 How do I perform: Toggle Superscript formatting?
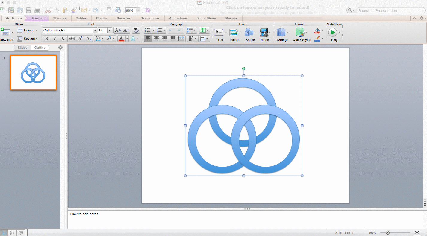(x=80, y=39)
